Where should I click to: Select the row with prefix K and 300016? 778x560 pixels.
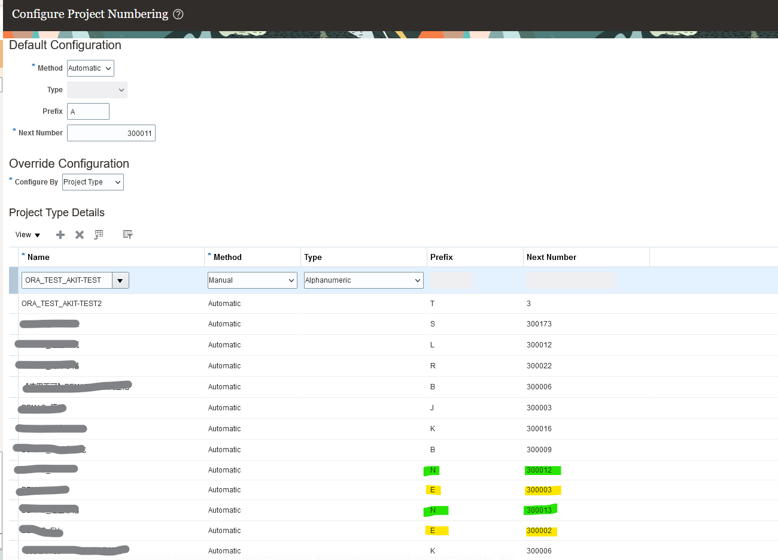click(x=239, y=428)
